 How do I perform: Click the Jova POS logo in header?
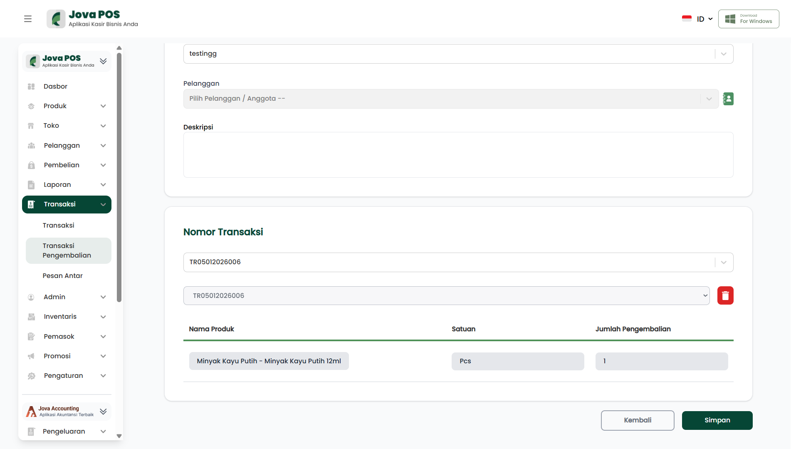[x=92, y=19]
